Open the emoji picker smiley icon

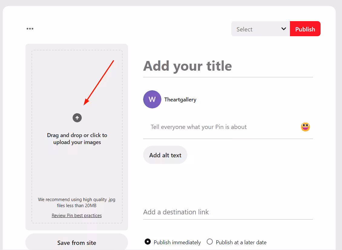[x=305, y=127]
